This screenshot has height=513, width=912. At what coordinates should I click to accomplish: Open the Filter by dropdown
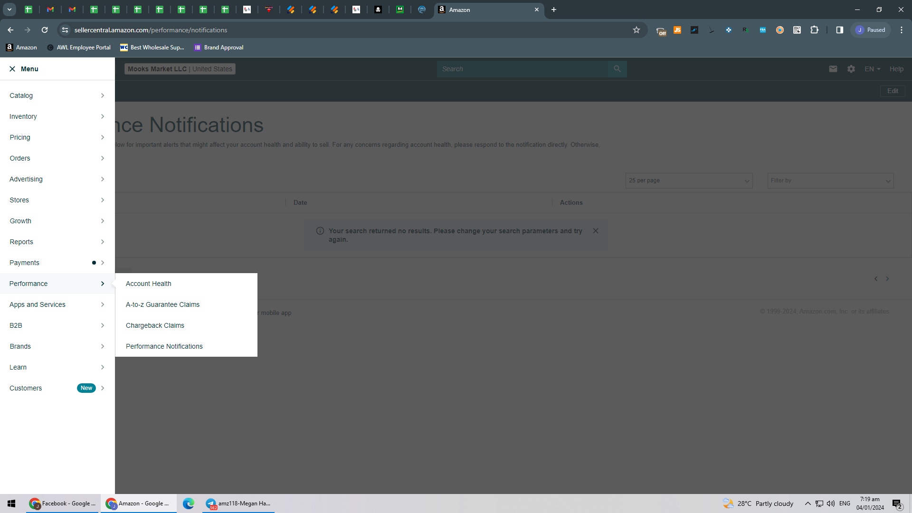click(830, 180)
